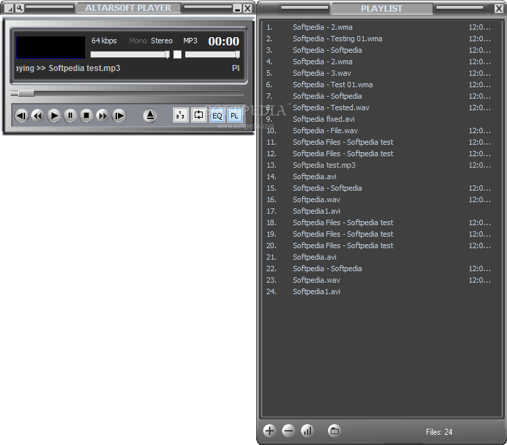
Task: Stop playback with the stop button
Action: (x=87, y=116)
